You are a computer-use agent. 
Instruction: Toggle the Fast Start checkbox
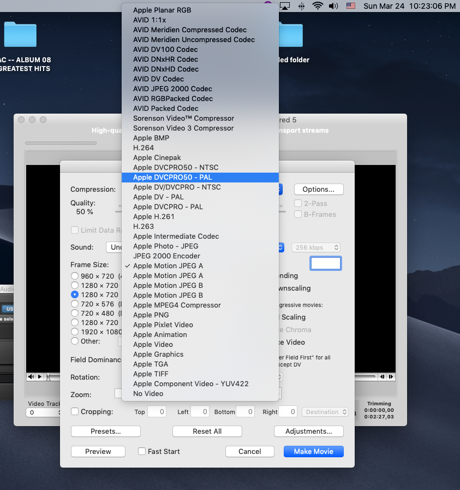(x=142, y=451)
